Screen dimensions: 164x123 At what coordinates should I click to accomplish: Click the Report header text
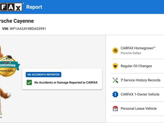(34, 7)
